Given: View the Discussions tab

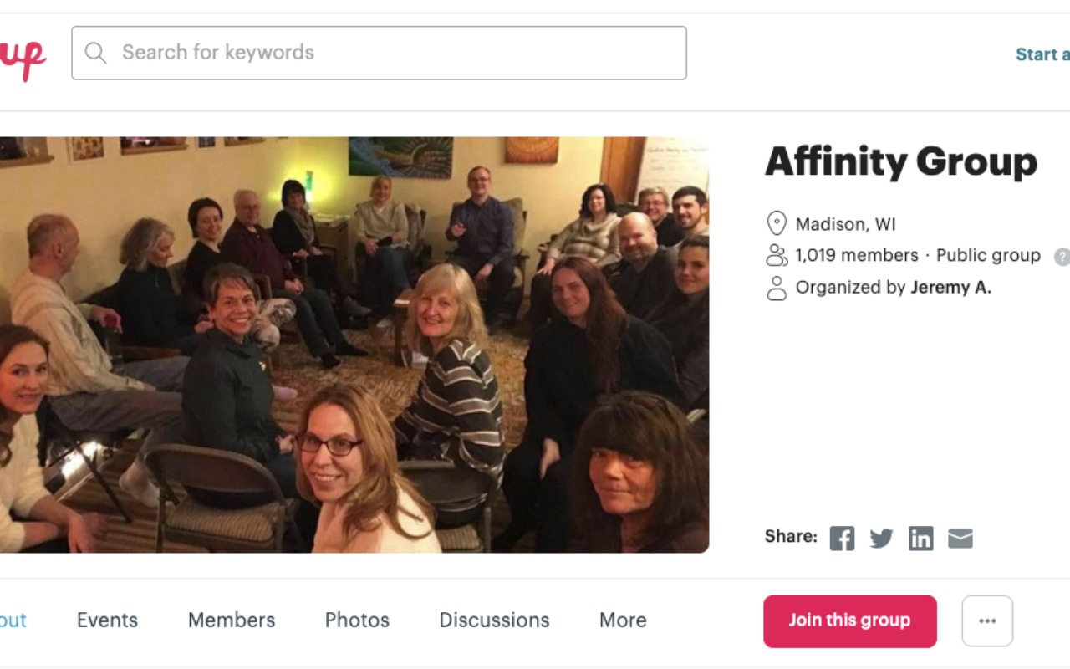Looking at the screenshot, I should pyautogui.click(x=494, y=620).
